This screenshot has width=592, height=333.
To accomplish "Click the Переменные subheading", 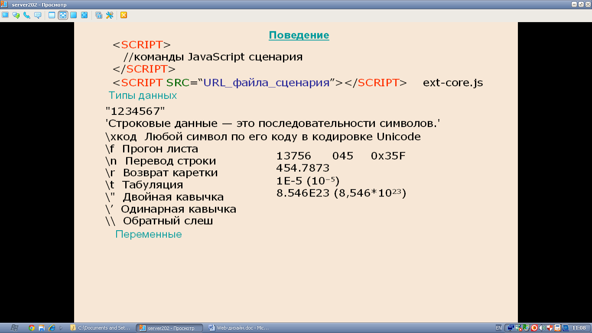I will coord(149,235).
